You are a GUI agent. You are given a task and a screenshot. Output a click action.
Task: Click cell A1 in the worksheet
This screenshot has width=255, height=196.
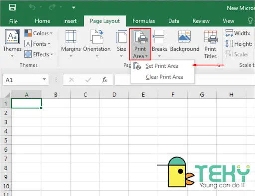[26, 103]
